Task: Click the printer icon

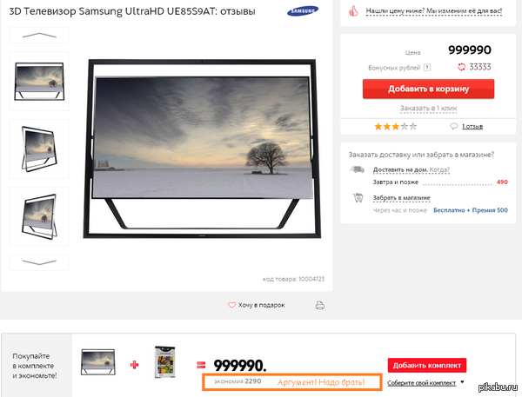Action: (319, 305)
